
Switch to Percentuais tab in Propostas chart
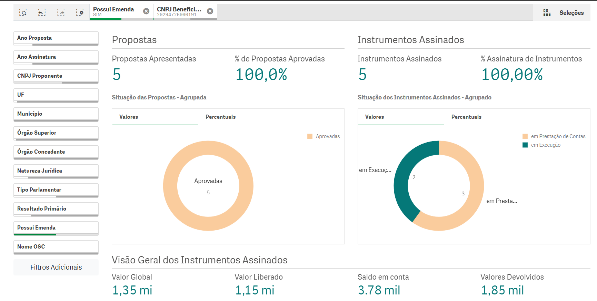tap(220, 117)
